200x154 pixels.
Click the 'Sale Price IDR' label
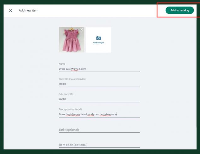(66, 94)
